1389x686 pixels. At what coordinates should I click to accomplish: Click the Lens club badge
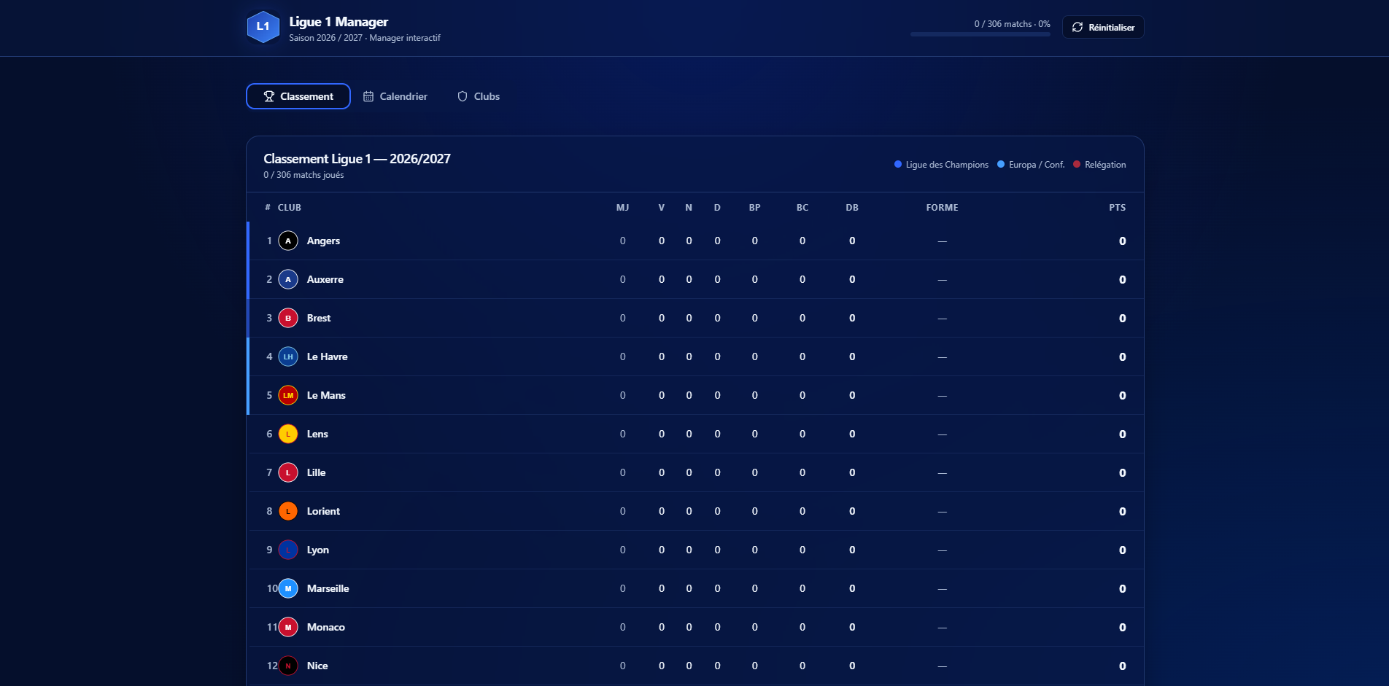point(288,434)
